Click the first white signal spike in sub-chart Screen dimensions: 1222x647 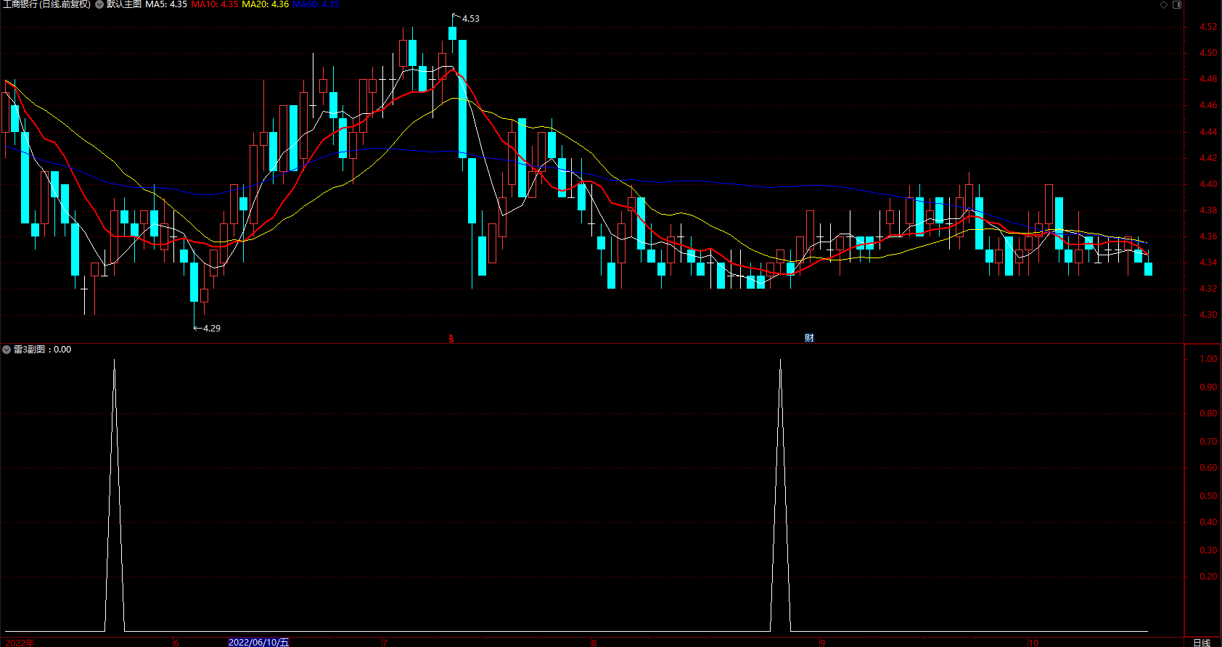click(x=114, y=495)
